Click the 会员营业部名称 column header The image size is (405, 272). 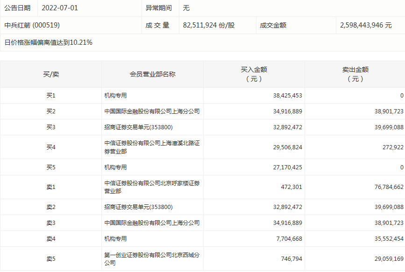point(152,74)
